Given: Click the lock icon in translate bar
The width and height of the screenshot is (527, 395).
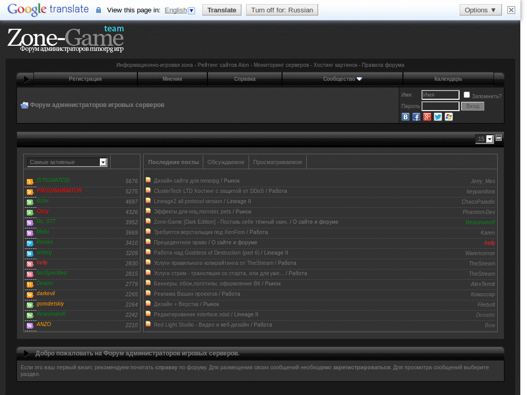Looking at the screenshot, I should [98, 10].
